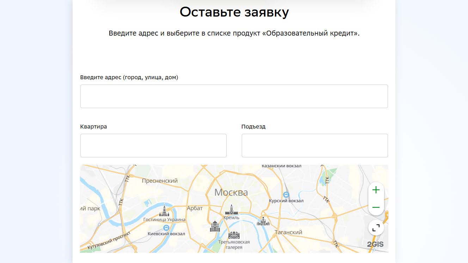Click the 2GIS logo on the map
Image resolution: width=468 pixels, height=263 pixels.
tap(375, 244)
